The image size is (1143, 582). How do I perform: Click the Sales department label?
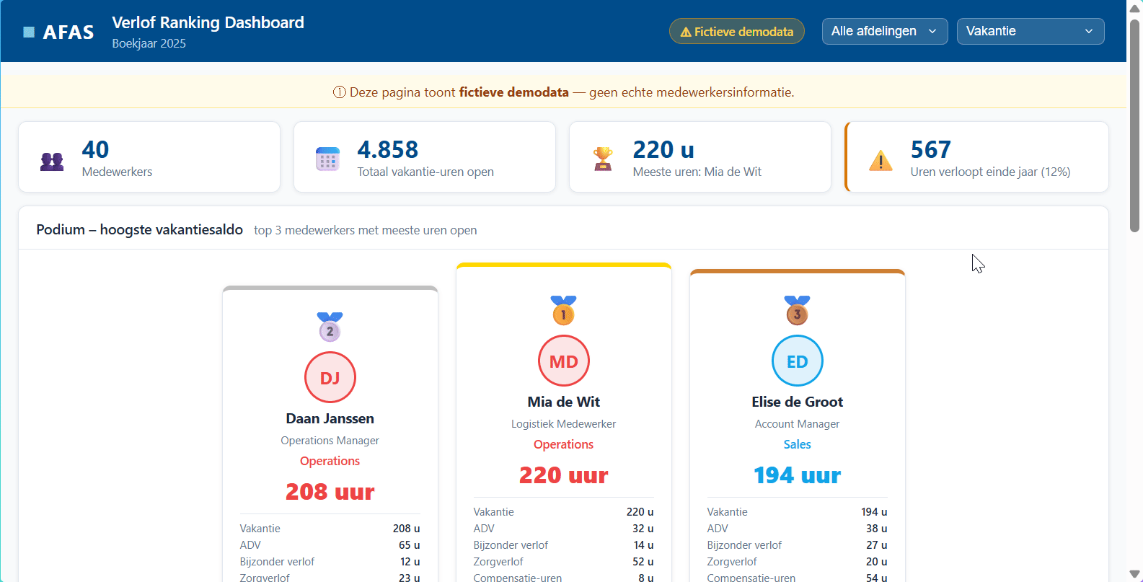[x=798, y=444]
